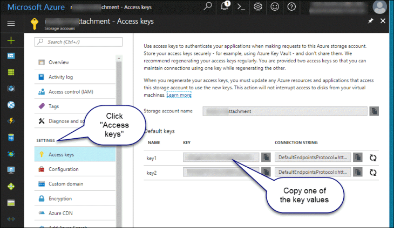This screenshot has height=228, width=394.
Task: Open portal settings gear icon
Action: click(x=258, y=6)
